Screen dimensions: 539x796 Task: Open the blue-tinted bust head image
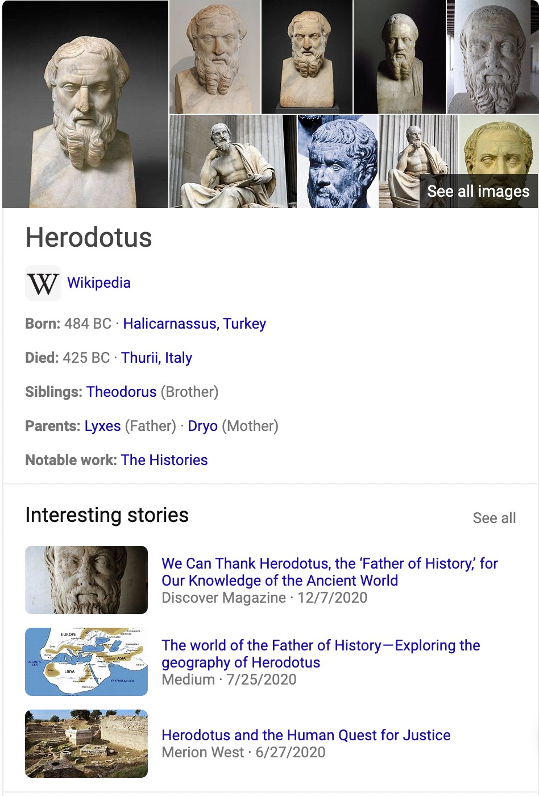[x=338, y=161]
